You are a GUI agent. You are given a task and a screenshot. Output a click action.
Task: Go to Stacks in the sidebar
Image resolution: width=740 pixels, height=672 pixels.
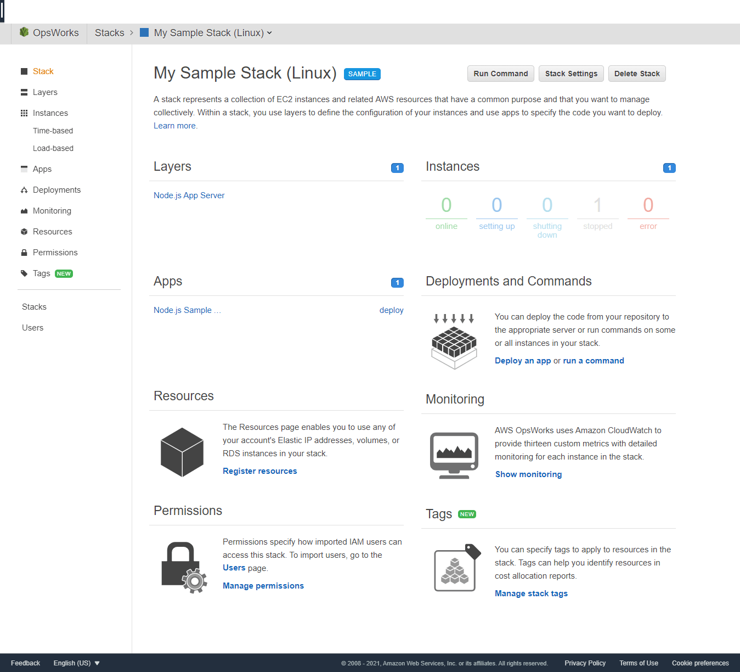click(x=34, y=307)
